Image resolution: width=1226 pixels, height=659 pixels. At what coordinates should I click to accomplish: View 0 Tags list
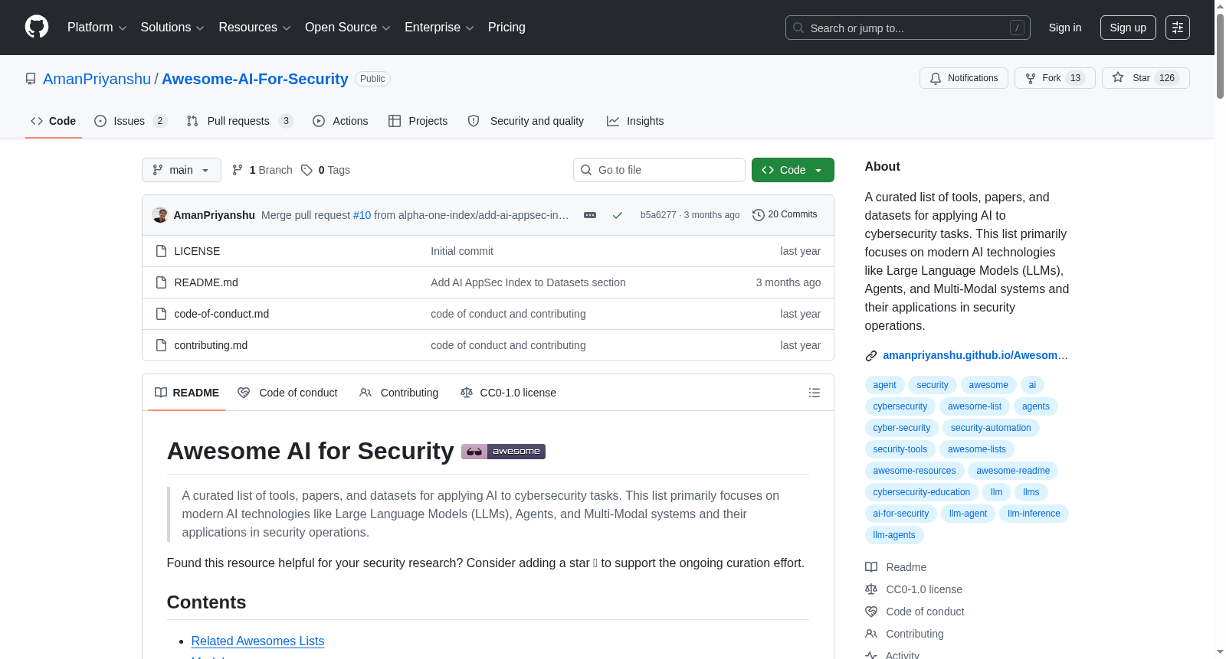[x=326, y=170]
